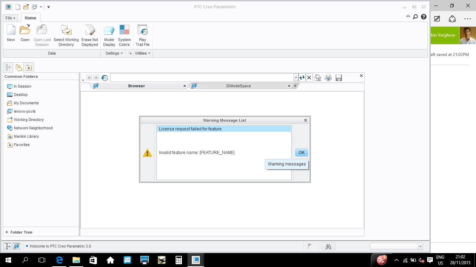Screen dimensions: 476x267
Task: Open Microsoft Edge from taskbar
Action: click(59, 260)
